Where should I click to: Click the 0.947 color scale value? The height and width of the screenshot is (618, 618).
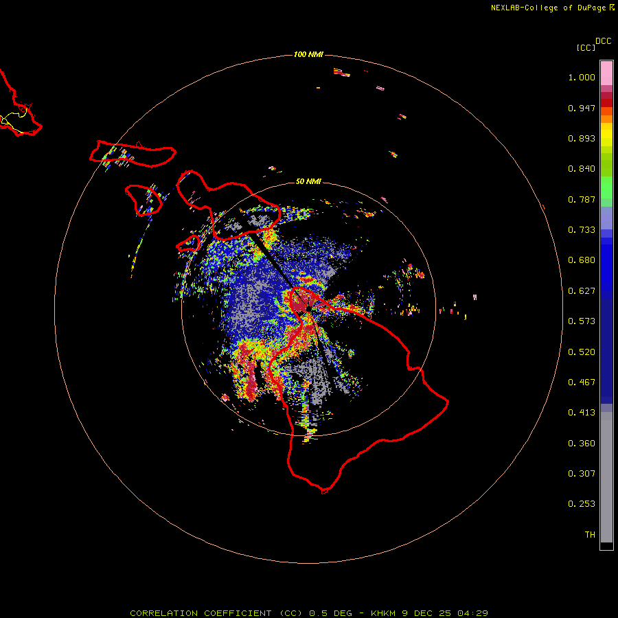[x=582, y=108]
